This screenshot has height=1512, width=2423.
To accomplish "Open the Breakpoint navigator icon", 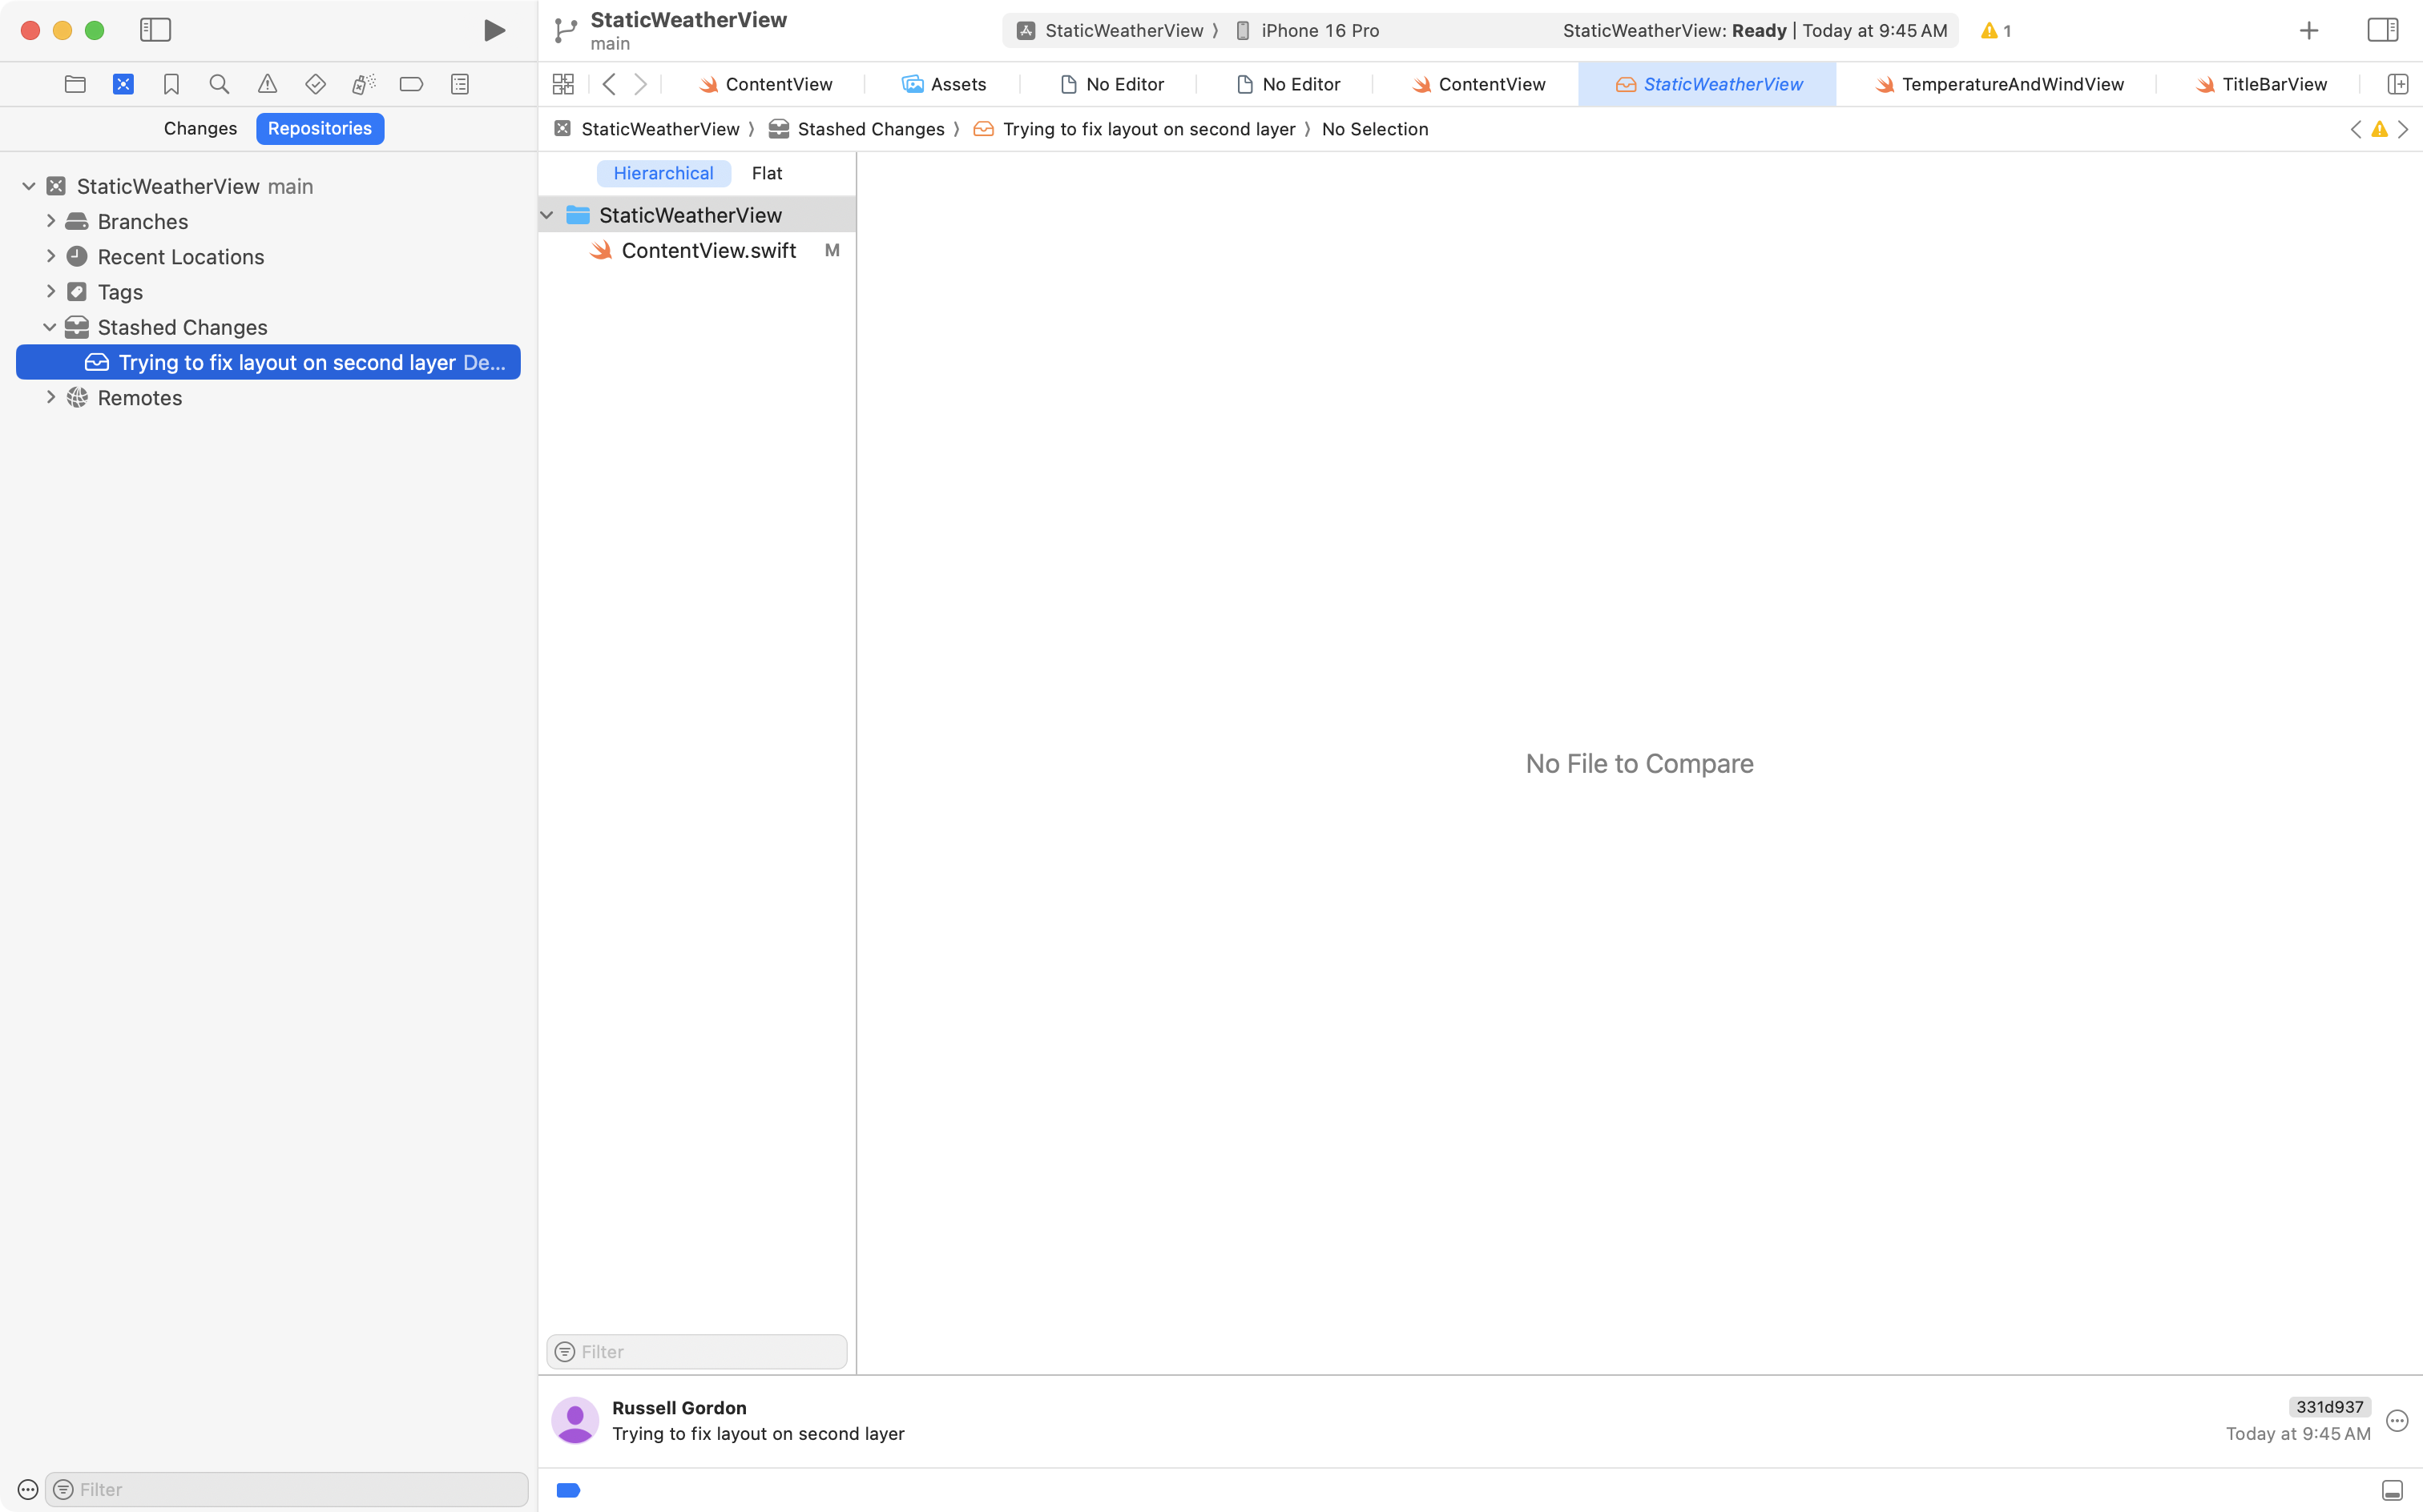I will (x=411, y=84).
